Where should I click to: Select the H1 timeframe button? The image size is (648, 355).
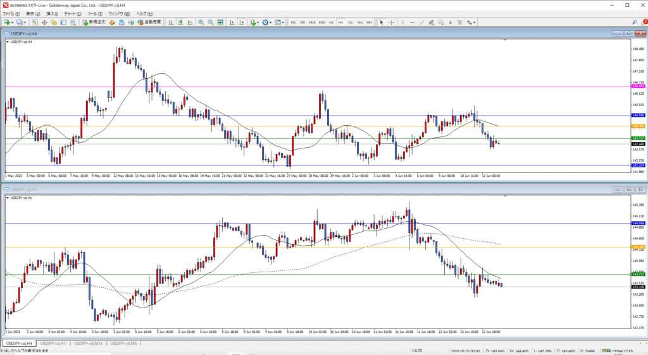[x=332, y=22]
